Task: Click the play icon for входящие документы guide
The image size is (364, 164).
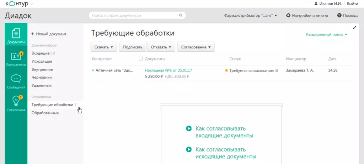Action: click(189, 128)
